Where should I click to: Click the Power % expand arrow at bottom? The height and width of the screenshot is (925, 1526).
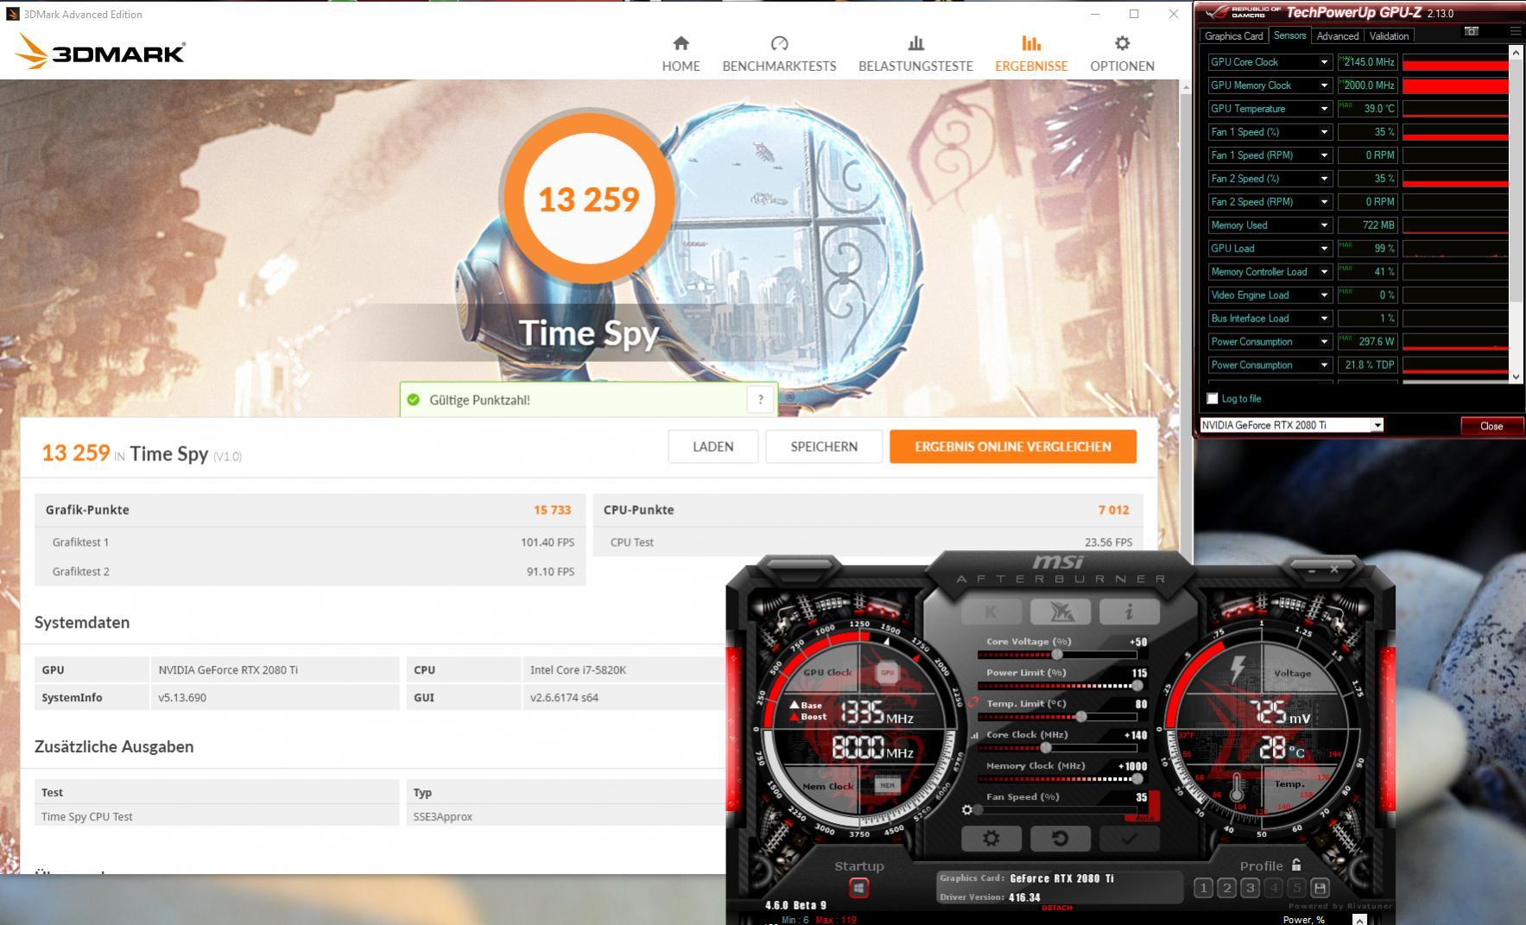tap(1359, 920)
